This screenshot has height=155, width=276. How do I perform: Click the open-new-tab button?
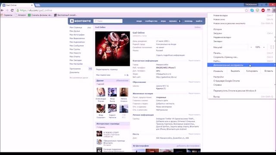(38, 5)
